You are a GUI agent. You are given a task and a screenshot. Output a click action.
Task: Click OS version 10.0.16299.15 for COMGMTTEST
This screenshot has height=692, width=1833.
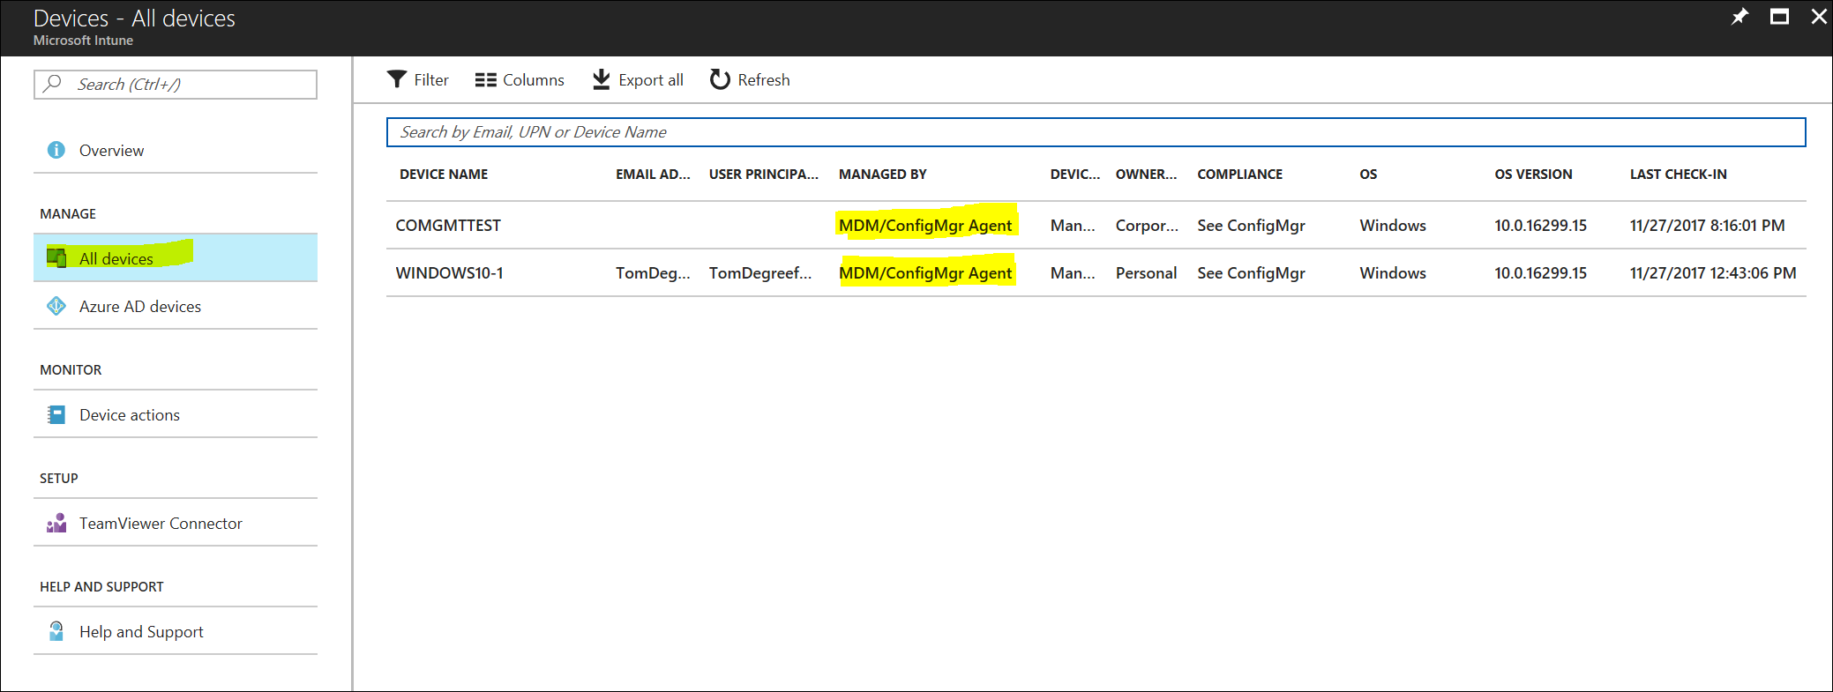[1540, 226]
